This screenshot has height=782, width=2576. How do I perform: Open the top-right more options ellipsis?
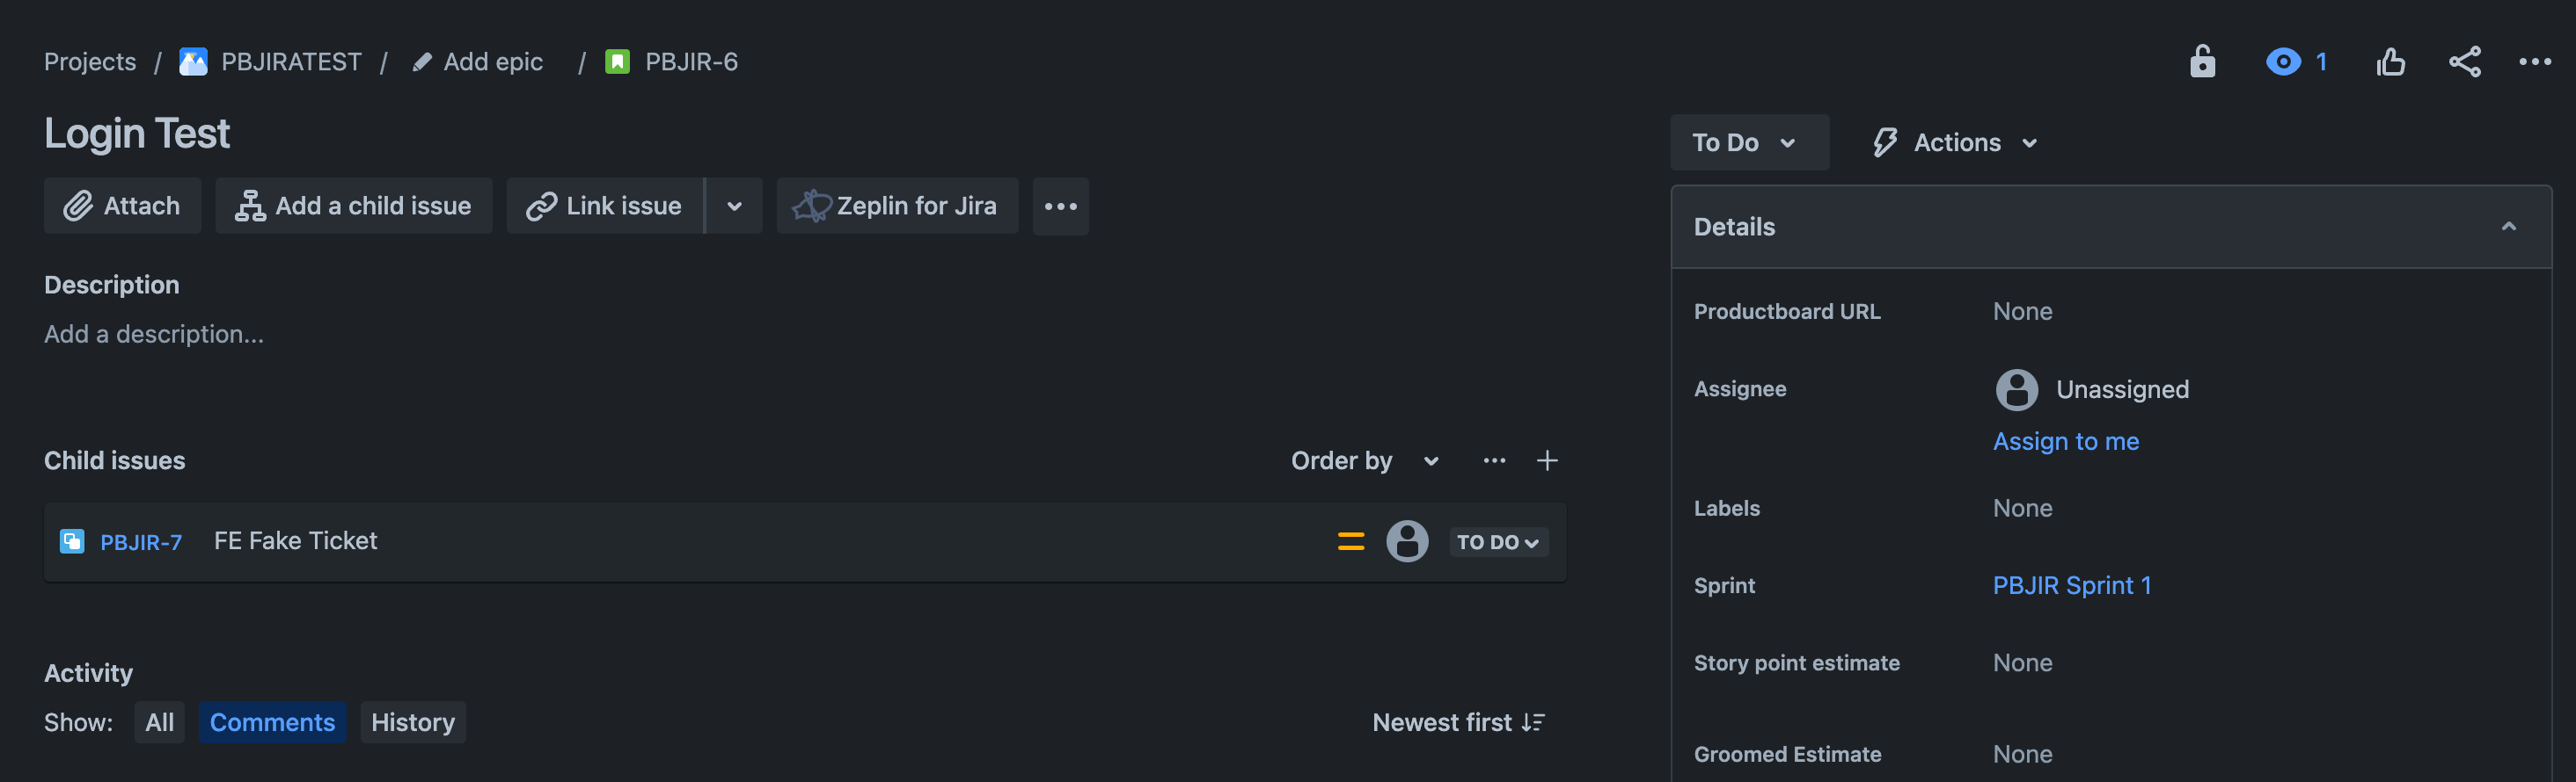(2535, 62)
